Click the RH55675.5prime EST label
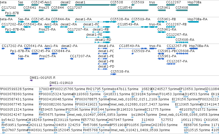The height and width of the screenshot is (134, 219). (52, 115)
